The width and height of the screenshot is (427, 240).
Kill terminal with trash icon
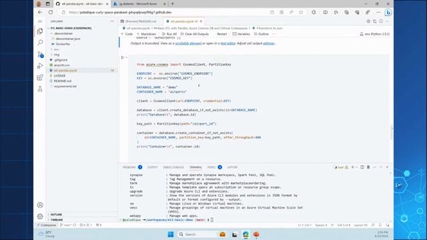click(x=368, y=167)
